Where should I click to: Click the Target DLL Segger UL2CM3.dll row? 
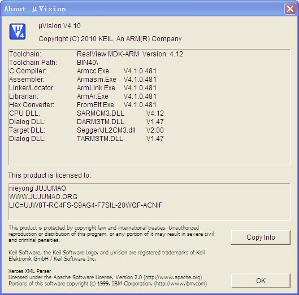tap(86, 130)
